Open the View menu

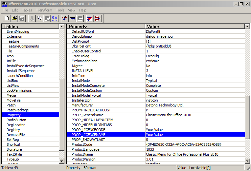(x=72, y=10)
